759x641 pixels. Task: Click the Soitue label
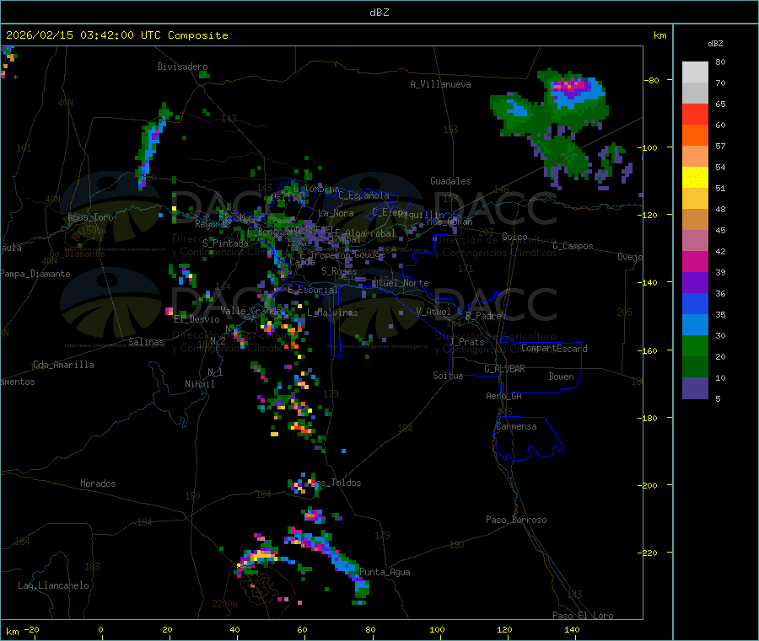[448, 376]
